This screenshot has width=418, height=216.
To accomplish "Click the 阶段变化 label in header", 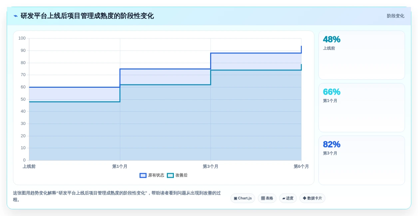I will pos(395,16).
